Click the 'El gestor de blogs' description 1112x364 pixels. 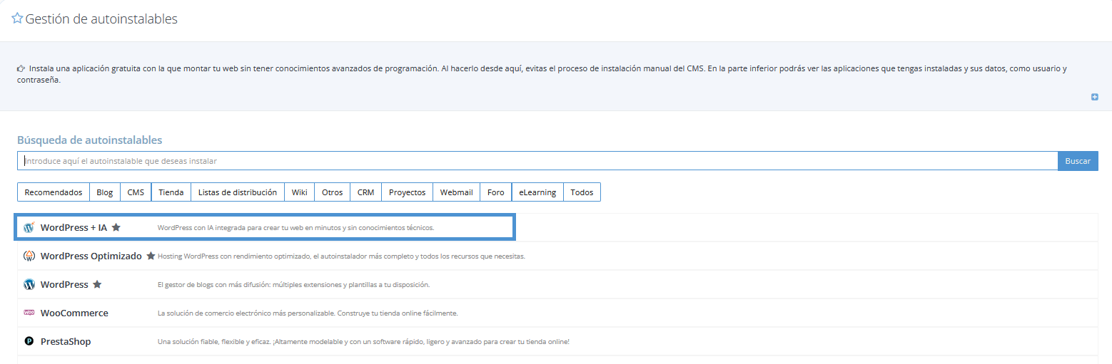[293, 285]
